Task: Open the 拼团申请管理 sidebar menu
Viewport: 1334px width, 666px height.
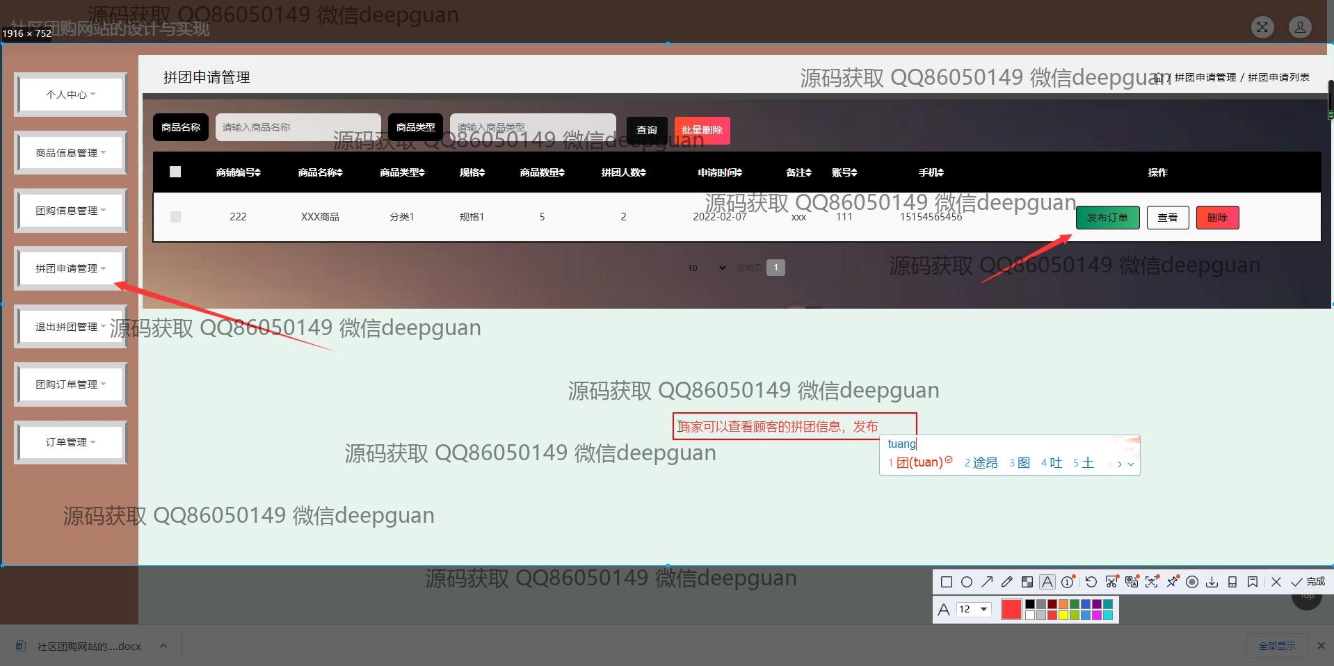Action: (x=70, y=268)
